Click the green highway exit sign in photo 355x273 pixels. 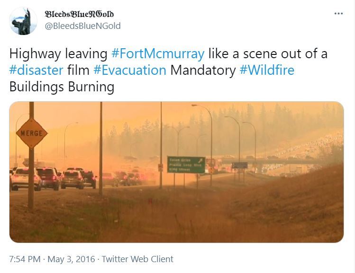186,165
